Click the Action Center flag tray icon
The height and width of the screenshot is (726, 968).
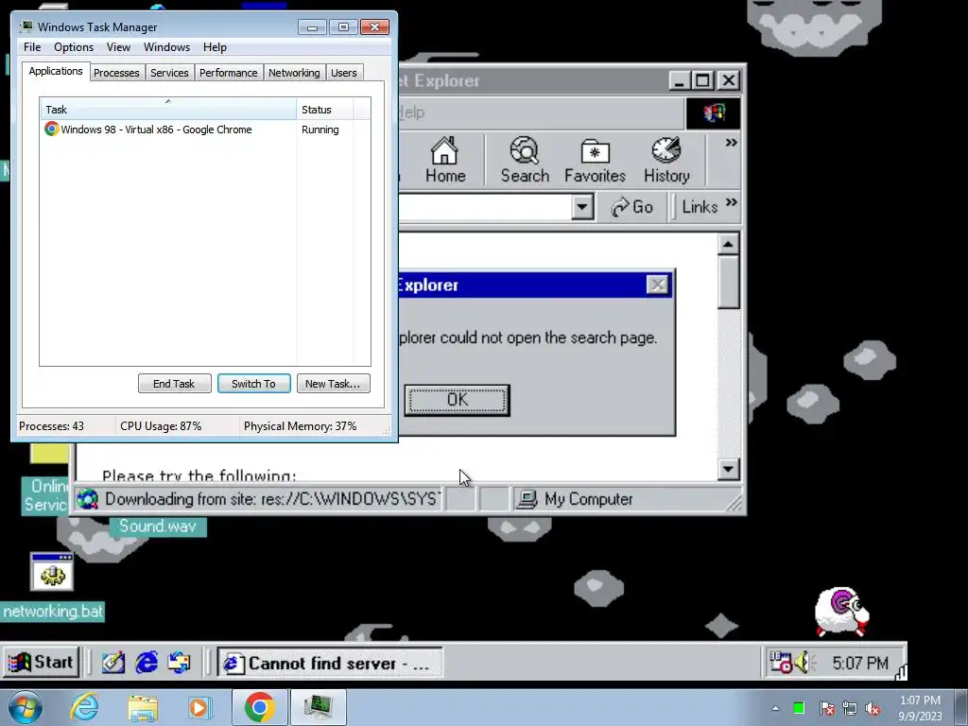tap(827, 708)
